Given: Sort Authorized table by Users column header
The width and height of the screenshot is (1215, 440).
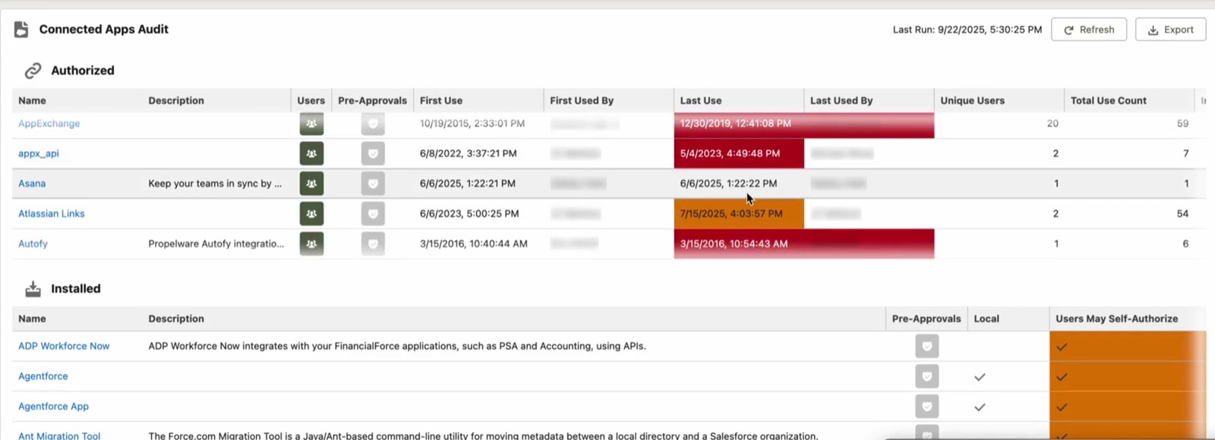Looking at the screenshot, I should coord(311,100).
